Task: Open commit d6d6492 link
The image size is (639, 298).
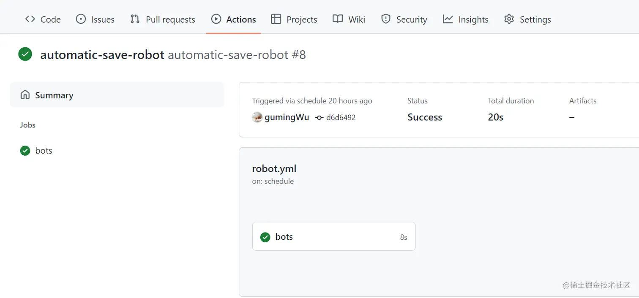Action: coord(341,117)
